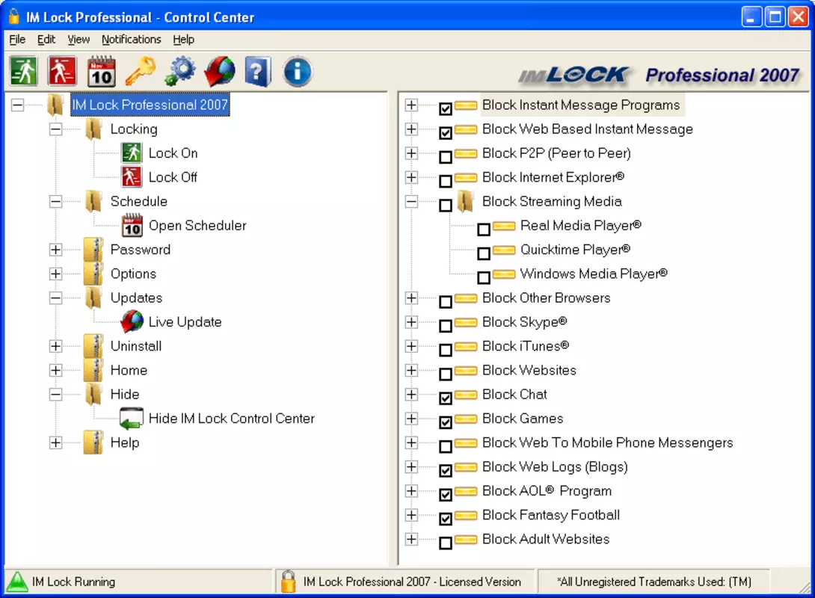Select the Live Update tree item
The width and height of the screenshot is (815, 598).
[x=185, y=322]
